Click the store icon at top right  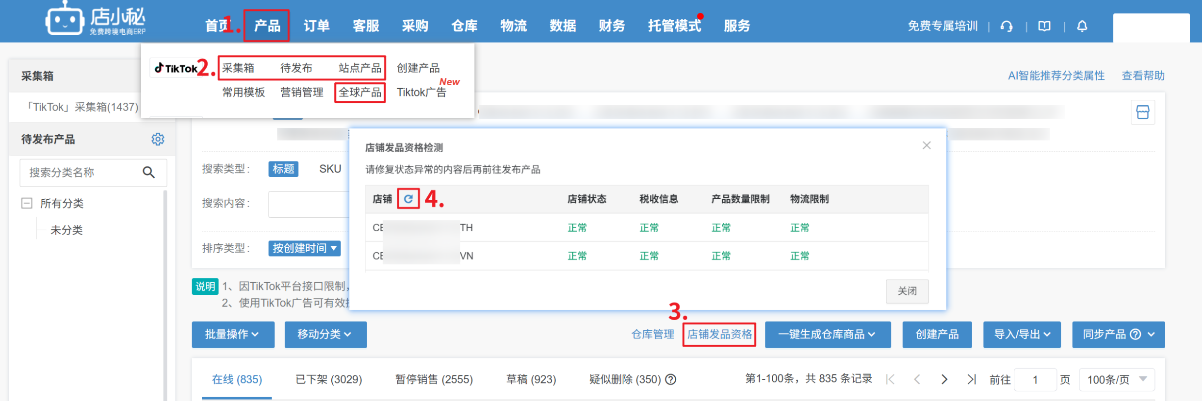click(1143, 113)
